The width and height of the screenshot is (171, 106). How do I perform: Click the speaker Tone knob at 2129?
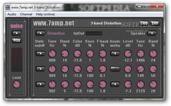pos(141,84)
